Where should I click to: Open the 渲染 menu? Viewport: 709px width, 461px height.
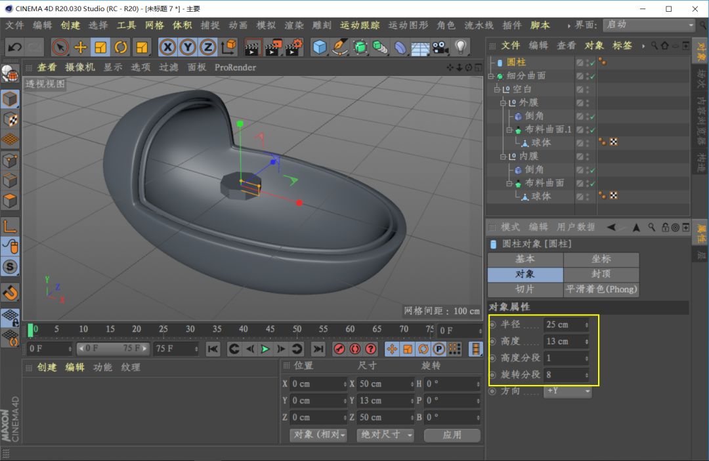point(294,25)
